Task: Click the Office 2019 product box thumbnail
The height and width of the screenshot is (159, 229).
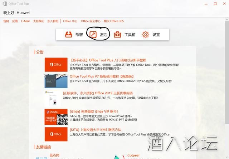Action: click(x=52, y=99)
